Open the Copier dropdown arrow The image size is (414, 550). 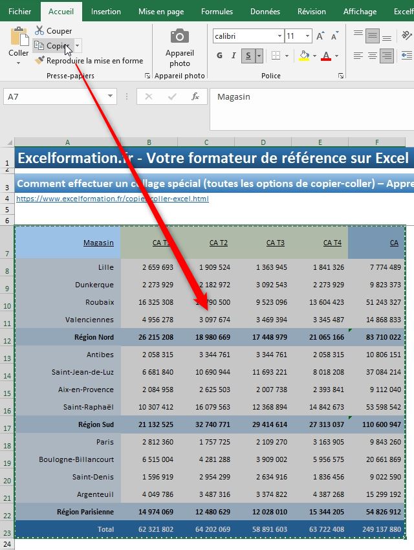coord(78,45)
